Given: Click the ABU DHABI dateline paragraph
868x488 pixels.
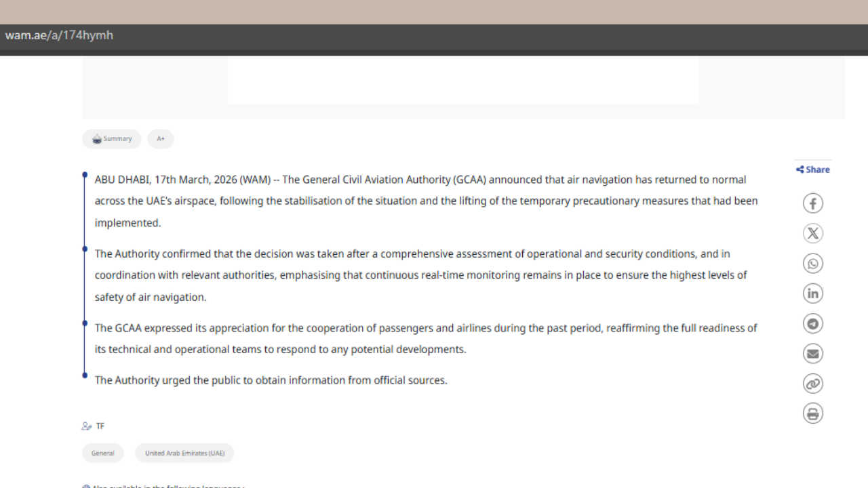Looking at the screenshot, I should [426, 201].
